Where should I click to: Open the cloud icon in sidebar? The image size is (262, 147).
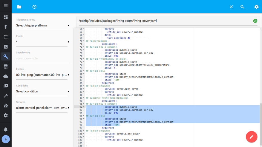pyautogui.click(x=6, y=76)
